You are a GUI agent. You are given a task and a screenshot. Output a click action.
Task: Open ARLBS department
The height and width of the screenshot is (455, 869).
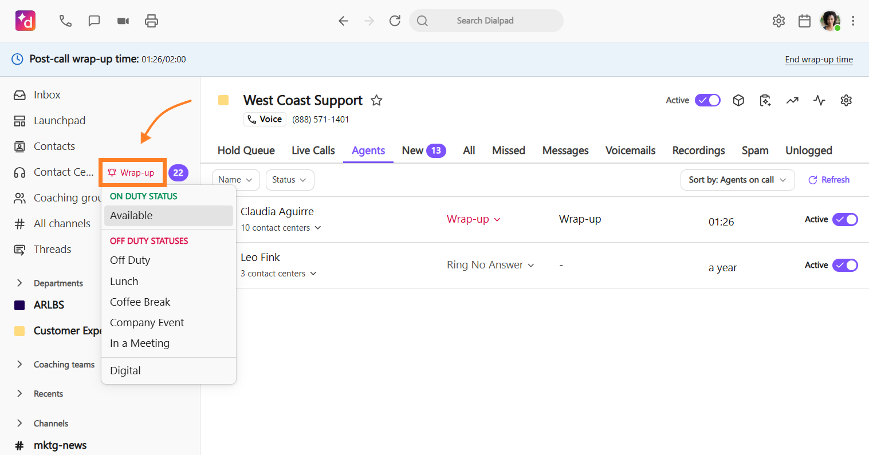click(49, 305)
